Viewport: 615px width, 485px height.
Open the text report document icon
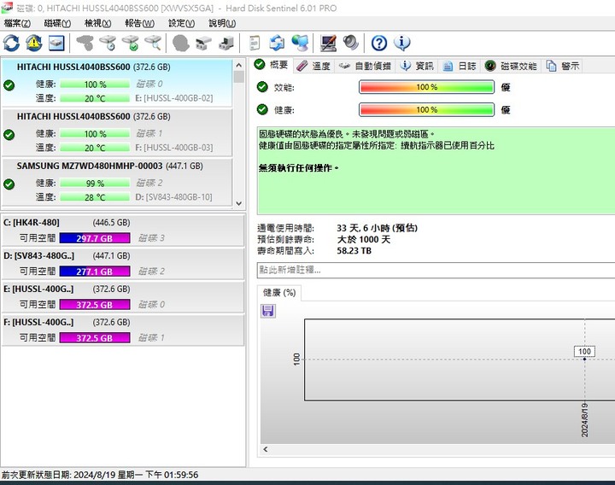tap(255, 43)
